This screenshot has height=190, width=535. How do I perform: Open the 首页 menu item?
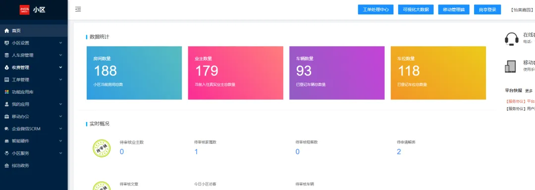click(x=34, y=31)
